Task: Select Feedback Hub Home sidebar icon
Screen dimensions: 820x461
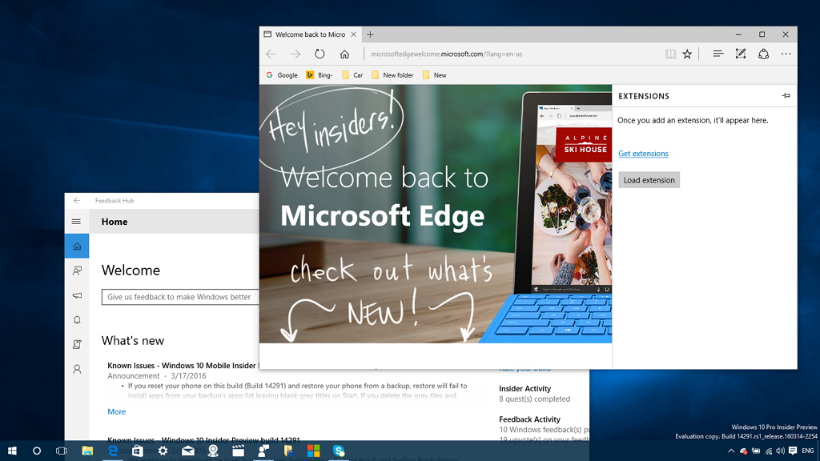Action: (x=77, y=247)
